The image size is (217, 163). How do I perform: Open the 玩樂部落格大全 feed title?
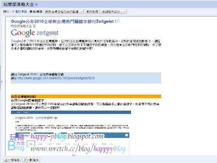tap(19, 5)
